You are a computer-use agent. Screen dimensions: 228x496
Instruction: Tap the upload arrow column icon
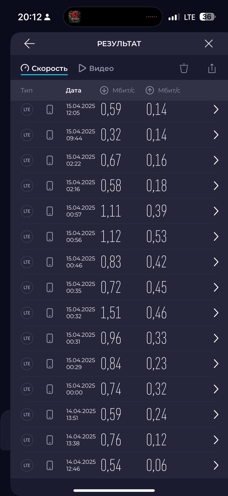(x=150, y=90)
